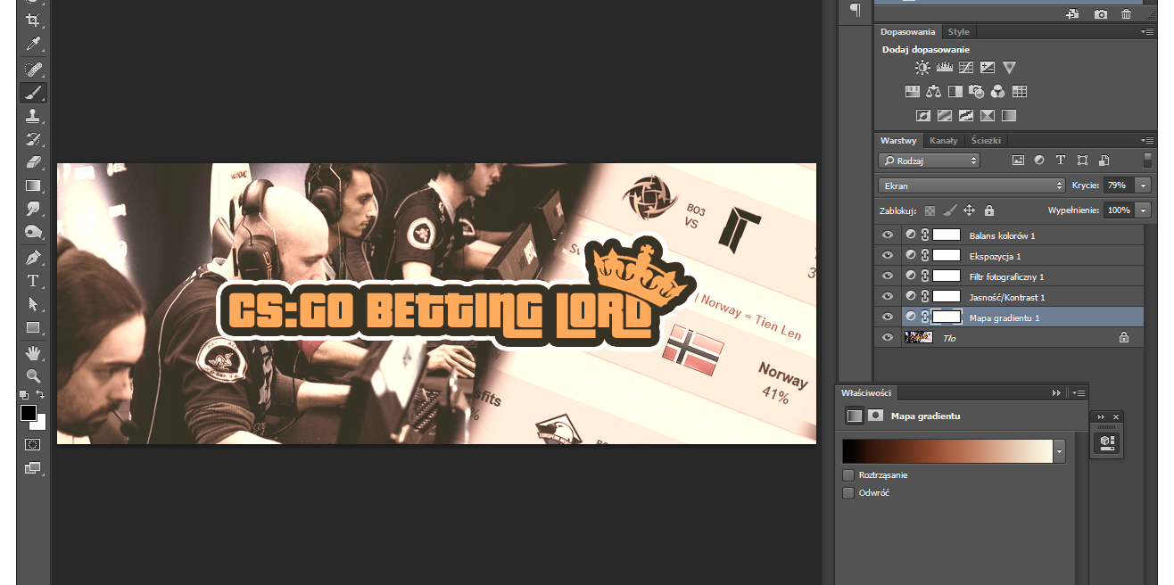Select the Pen tool
Screen dimensions: 1174x585
tap(33, 258)
